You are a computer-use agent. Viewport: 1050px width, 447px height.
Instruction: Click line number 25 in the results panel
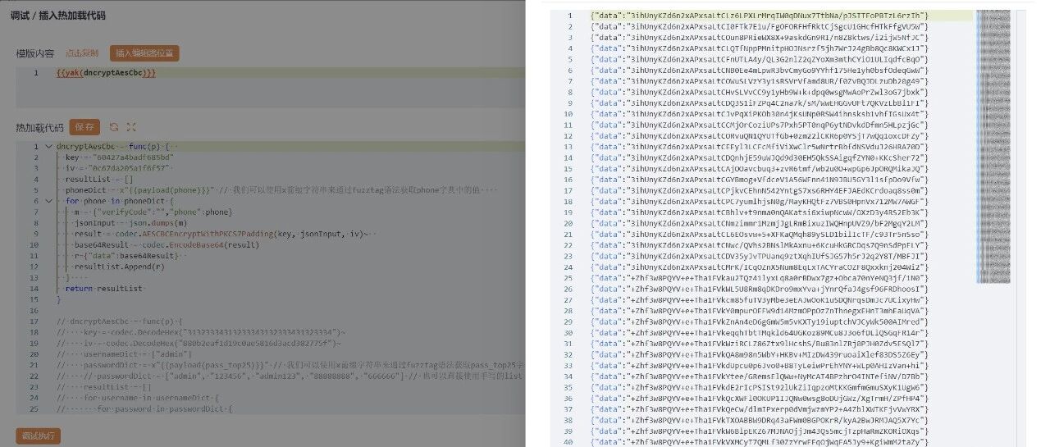(568, 279)
